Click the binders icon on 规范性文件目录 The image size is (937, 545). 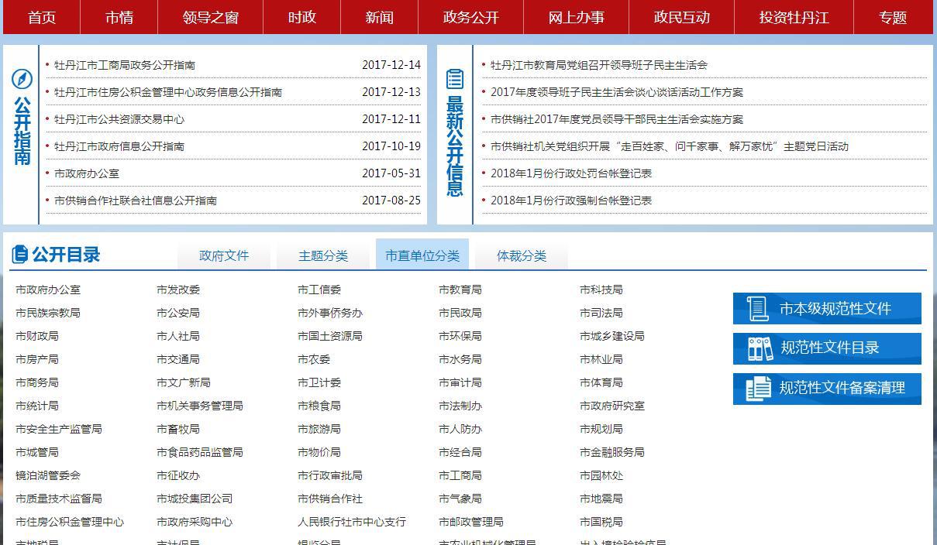(760, 348)
